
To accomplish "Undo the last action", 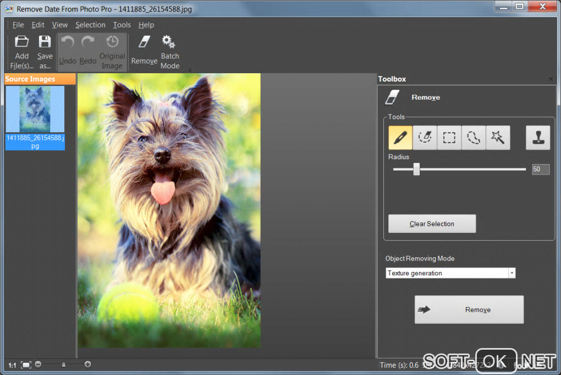I will [68, 51].
